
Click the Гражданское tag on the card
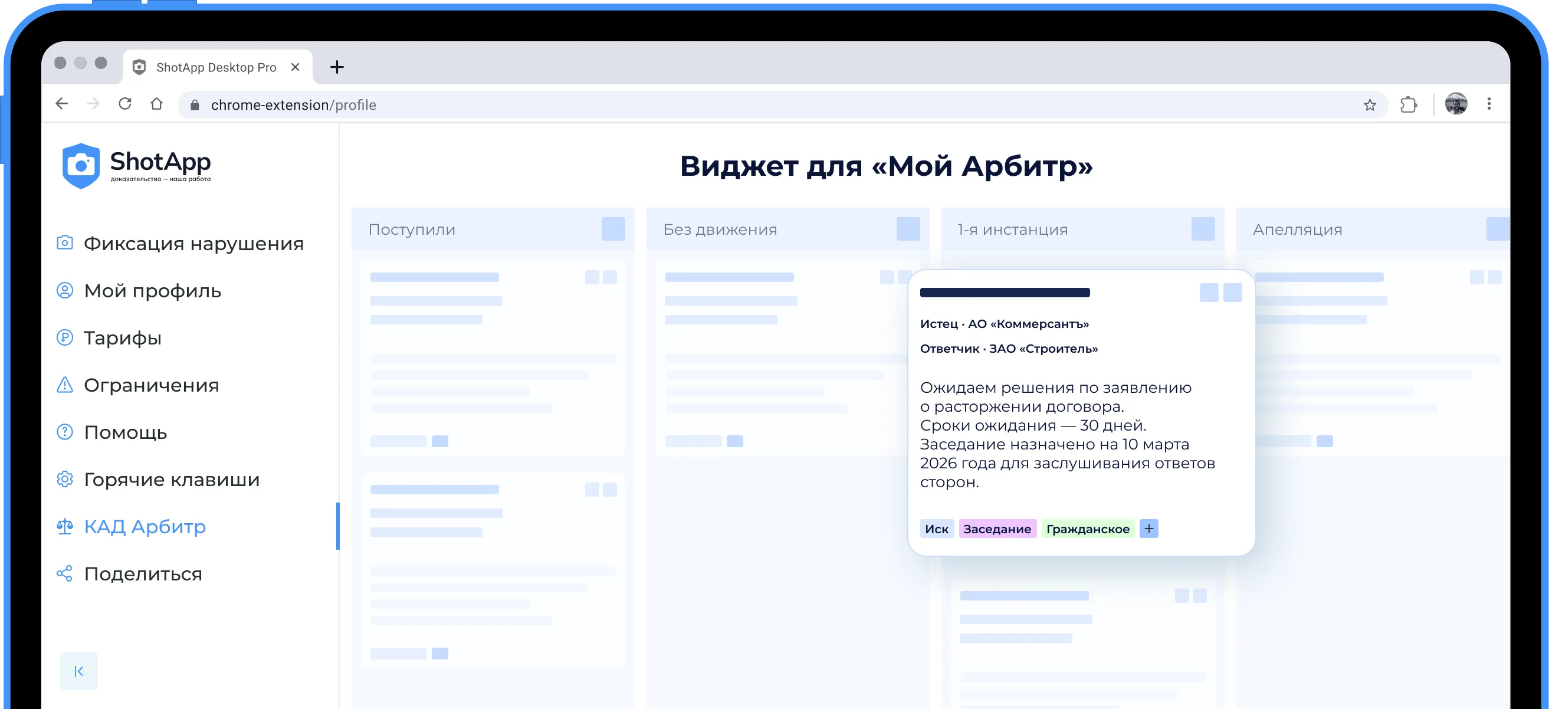pyautogui.click(x=1087, y=529)
